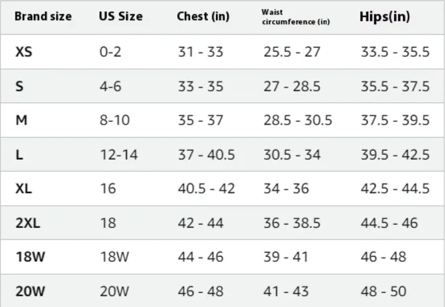Image resolution: width=445 pixels, height=307 pixels.
Task: Select the XS brand size cell
Action: coord(24,52)
